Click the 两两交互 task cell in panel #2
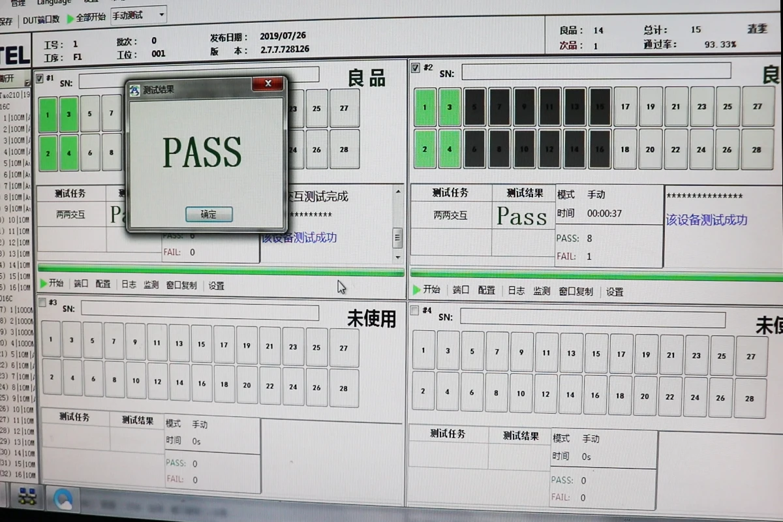Screen dimensions: 783x522 tap(451, 215)
